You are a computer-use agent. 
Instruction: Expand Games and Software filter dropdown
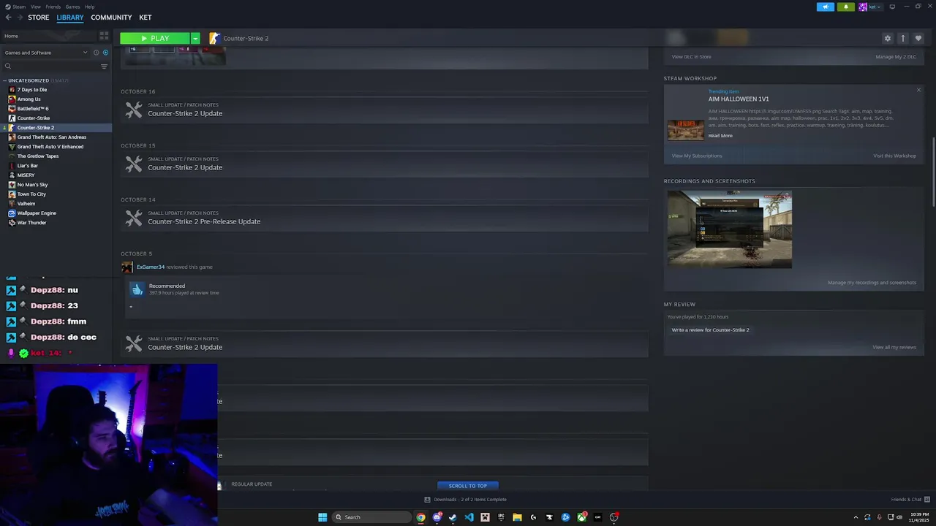45,53
